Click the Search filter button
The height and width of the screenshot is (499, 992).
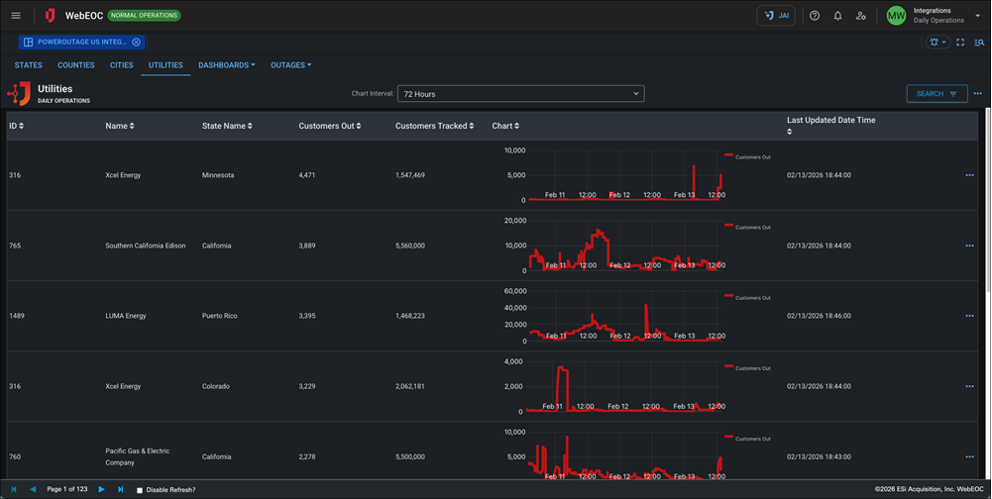[x=937, y=94]
